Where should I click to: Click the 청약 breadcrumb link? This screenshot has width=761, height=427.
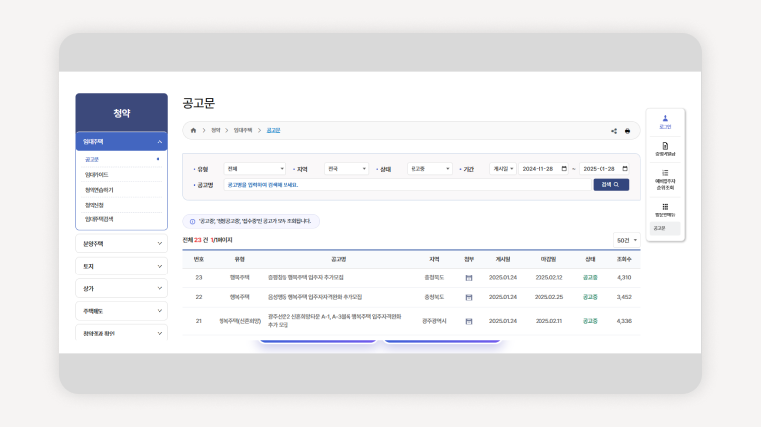tap(216, 130)
